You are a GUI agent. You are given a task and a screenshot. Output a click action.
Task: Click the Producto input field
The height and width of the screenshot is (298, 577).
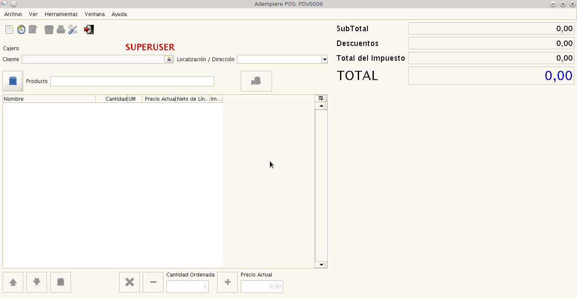132,81
